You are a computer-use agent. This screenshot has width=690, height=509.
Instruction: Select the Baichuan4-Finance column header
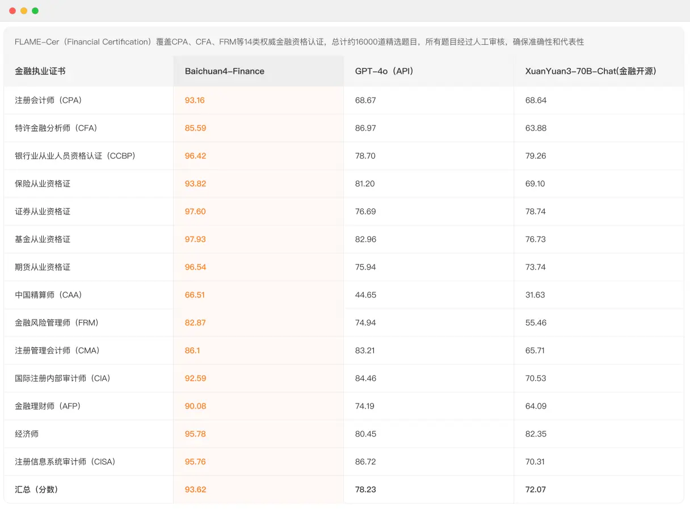225,71
